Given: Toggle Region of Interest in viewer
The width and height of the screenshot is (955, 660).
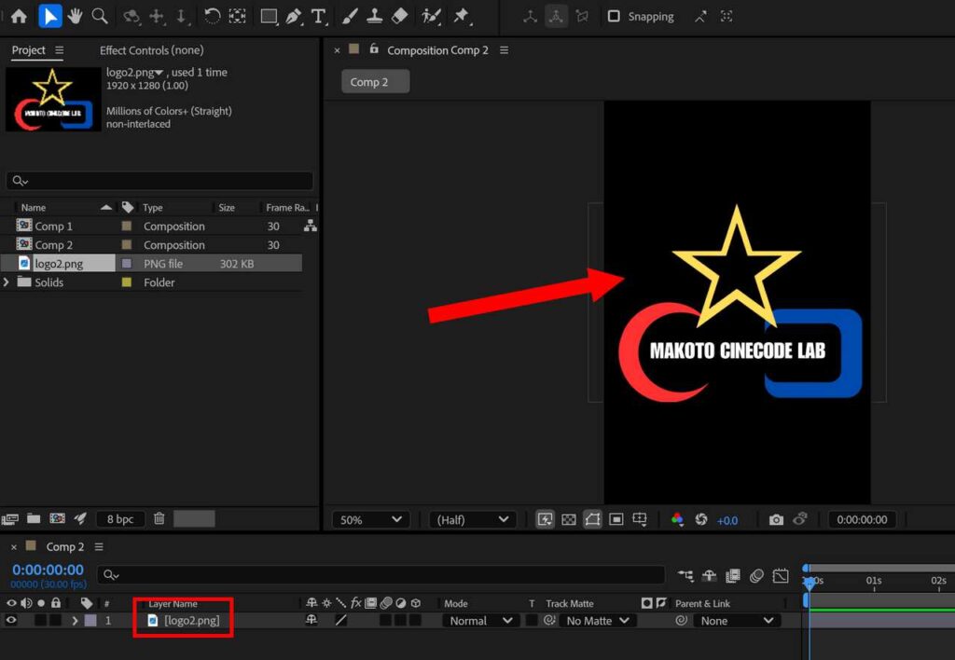Looking at the screenshot, I should click(616, 519).
